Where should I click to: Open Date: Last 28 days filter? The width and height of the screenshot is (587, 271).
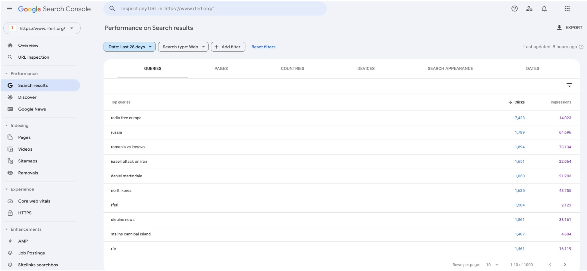tap(129, 47)
